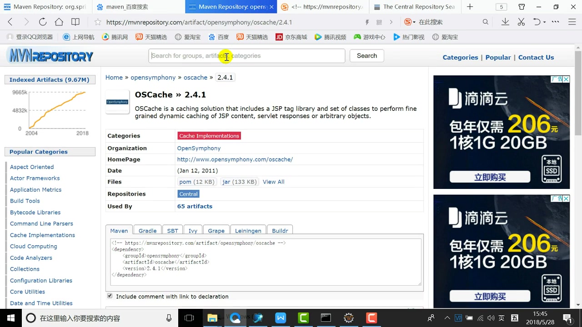The image size is (582, 327).
Task: Click the Cache Implementations category tag
Action: pos(209,136)
